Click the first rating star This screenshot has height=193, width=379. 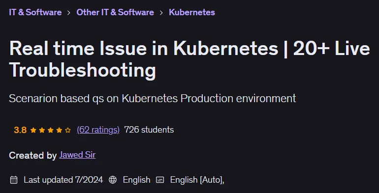pos(33,130)
